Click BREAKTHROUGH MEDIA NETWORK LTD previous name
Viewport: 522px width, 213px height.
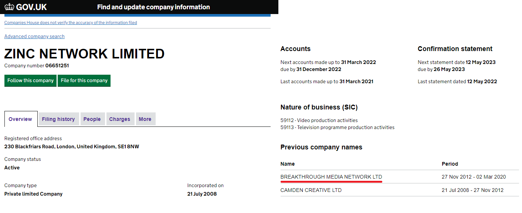tap(331, 177)
